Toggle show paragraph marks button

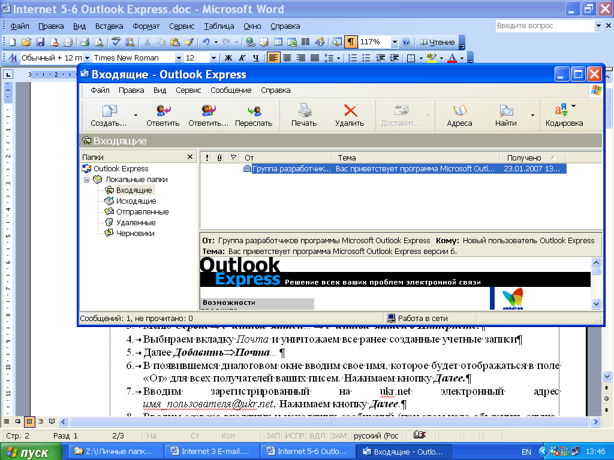click(x=351, y=42)
